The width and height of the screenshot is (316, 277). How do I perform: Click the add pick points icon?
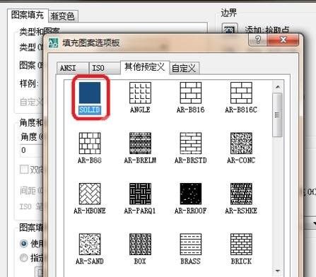pos(230,29)
